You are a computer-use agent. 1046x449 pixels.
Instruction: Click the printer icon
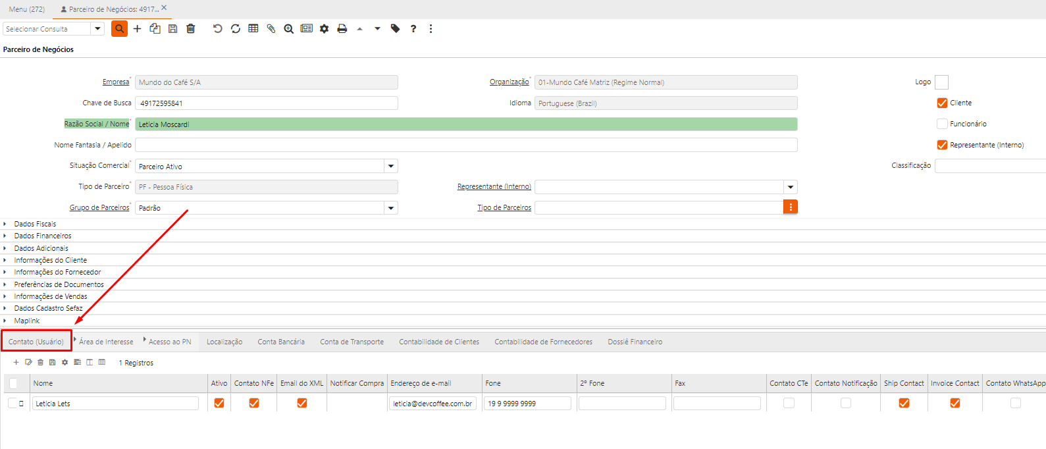342,29
